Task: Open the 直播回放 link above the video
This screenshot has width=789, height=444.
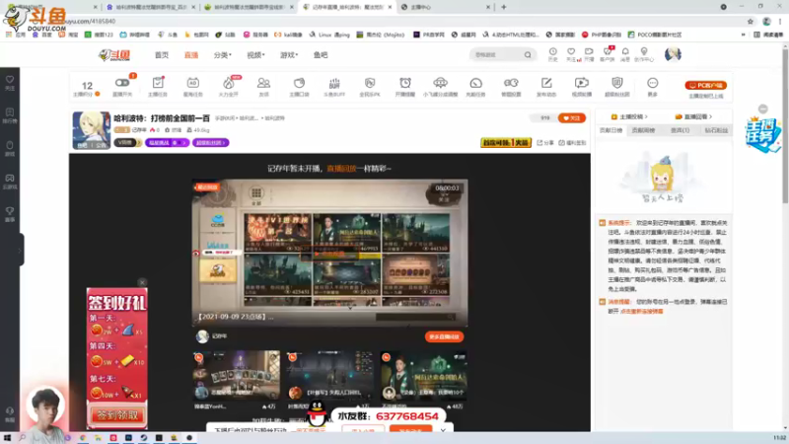Action: pos(341,169)
